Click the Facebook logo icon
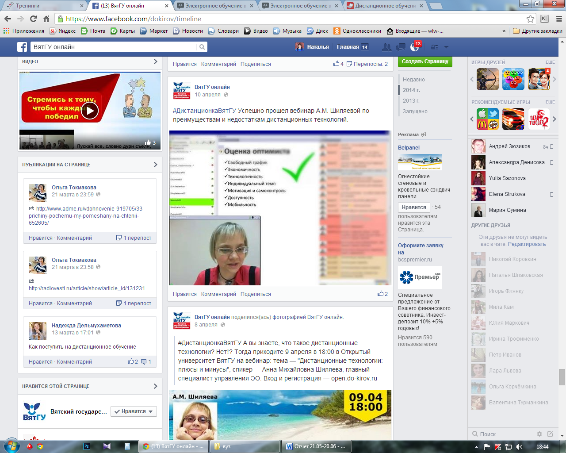 coord(22,47)
